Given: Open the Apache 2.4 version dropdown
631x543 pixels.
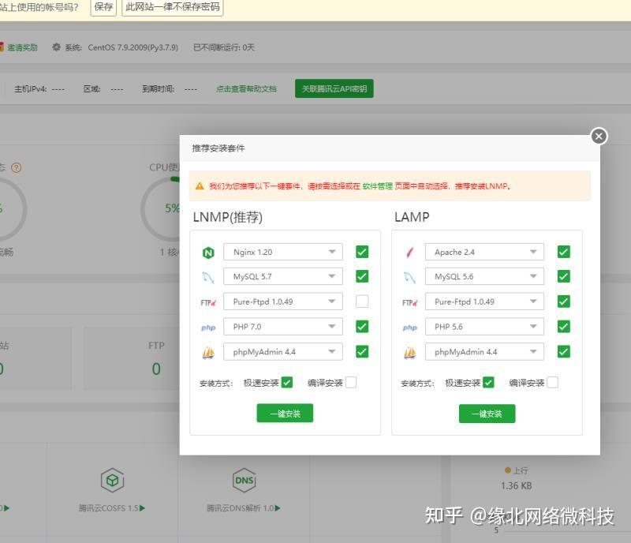Looking at the screenshot, I should point(484,252).
